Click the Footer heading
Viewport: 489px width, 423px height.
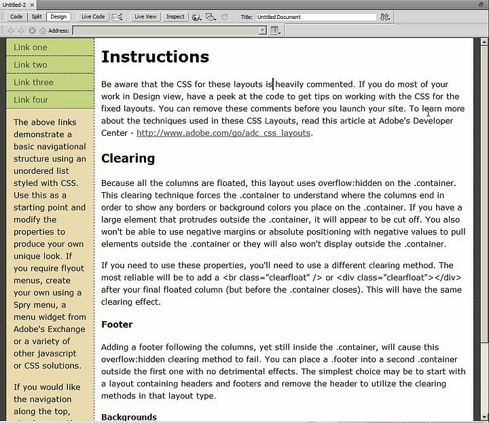tap(117, 325)
